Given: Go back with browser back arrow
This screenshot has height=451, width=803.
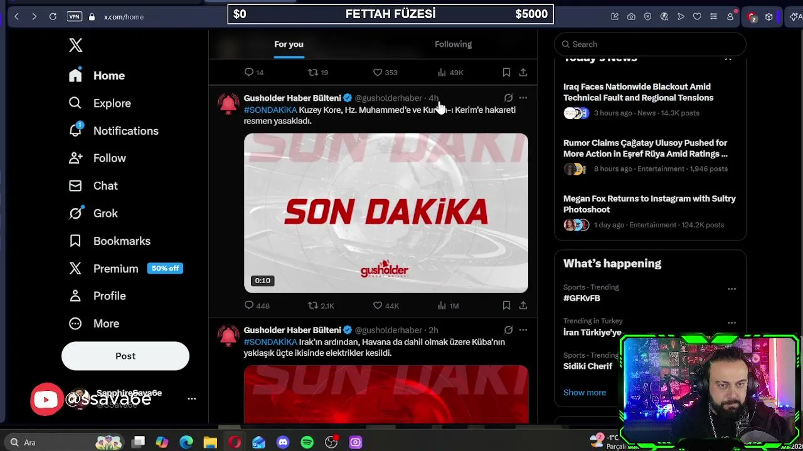Looking at the screenshot, I should pos(17,17).
